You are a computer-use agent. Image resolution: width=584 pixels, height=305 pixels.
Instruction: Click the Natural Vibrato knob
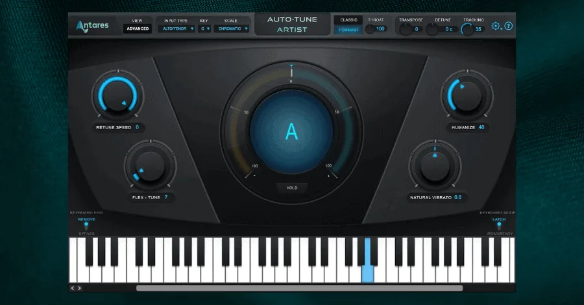click(435, 166)
